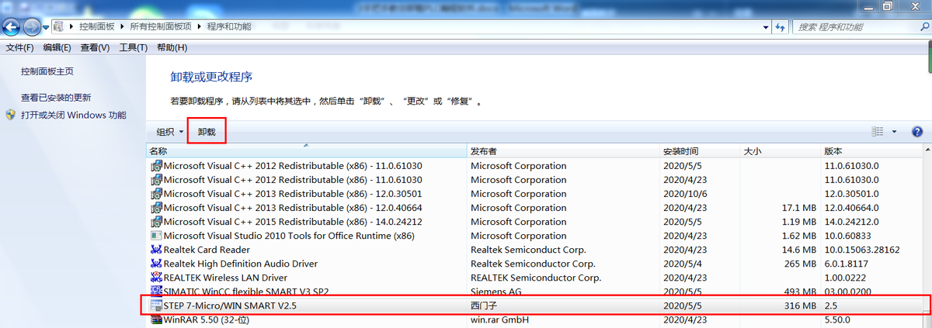
Task: Click 程序和功能 breadcrumb
Action: coord(229,26)
